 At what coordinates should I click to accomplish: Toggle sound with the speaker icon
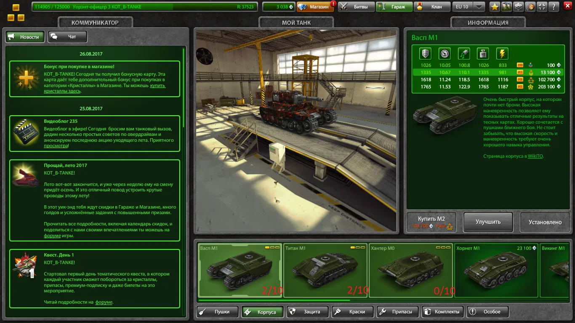(x=531, y=7)
